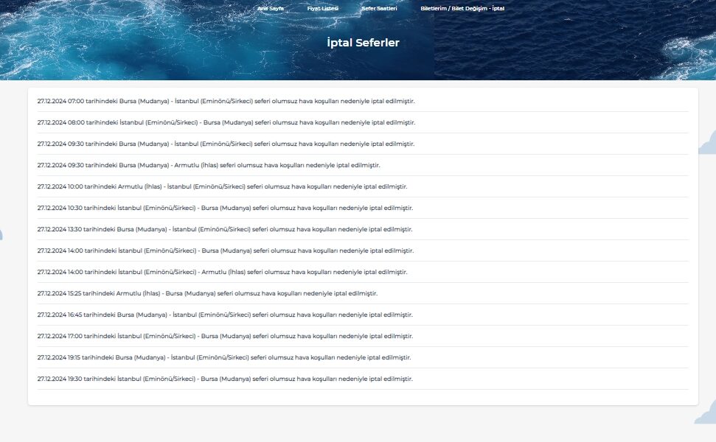The width and height of the screenshot is (716, 442).
Task: Click the 19:30 İstanbul to Bursa cancellation
Action: click(226, 379)
